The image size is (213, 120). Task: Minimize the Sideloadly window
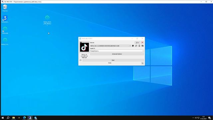[132, 39]
